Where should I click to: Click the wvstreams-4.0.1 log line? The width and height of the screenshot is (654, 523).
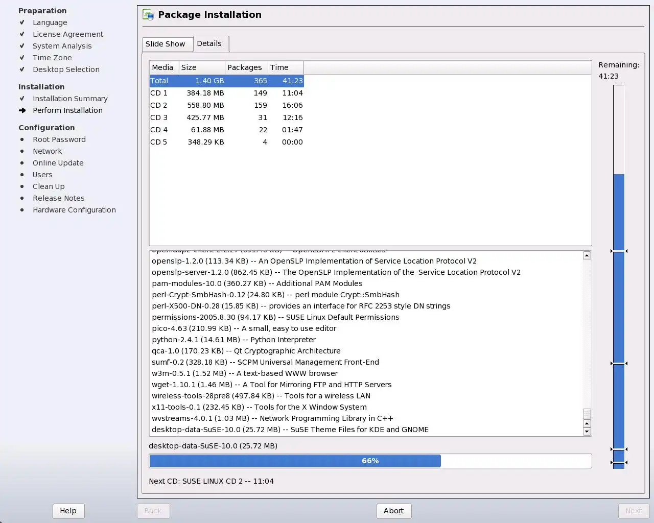(x=272, y=418)
